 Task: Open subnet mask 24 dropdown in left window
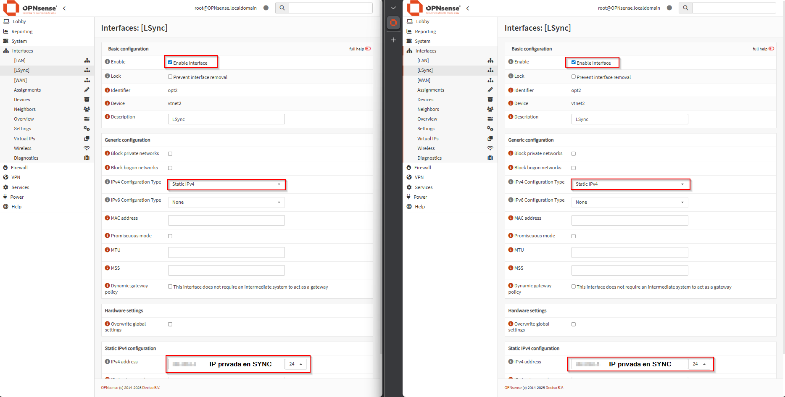click(x=296, y=364)
